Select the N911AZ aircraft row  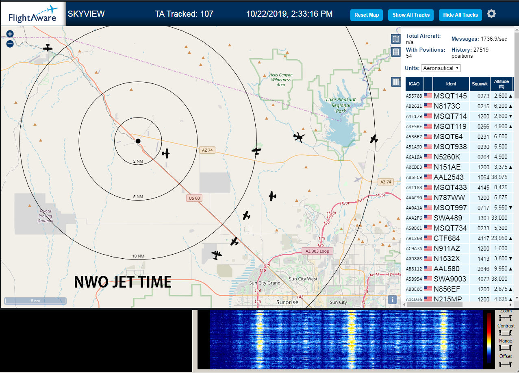tap(459, 249)
